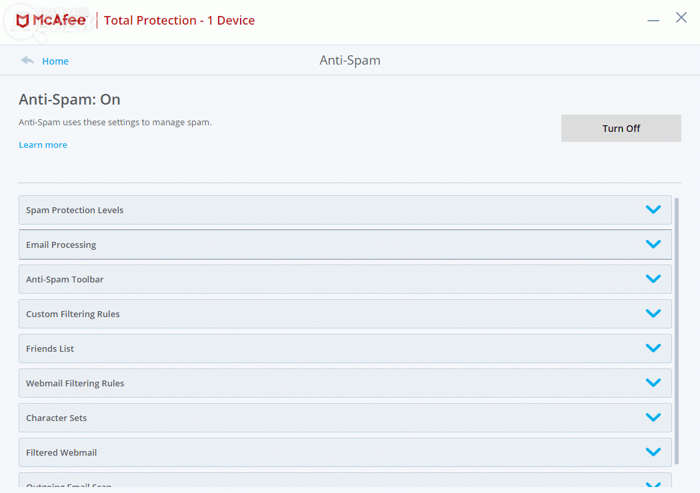The width and height of the screenshot is (700, 493).
Task: Click the back arrow icon beside Home
Action: tap(27, 61)
